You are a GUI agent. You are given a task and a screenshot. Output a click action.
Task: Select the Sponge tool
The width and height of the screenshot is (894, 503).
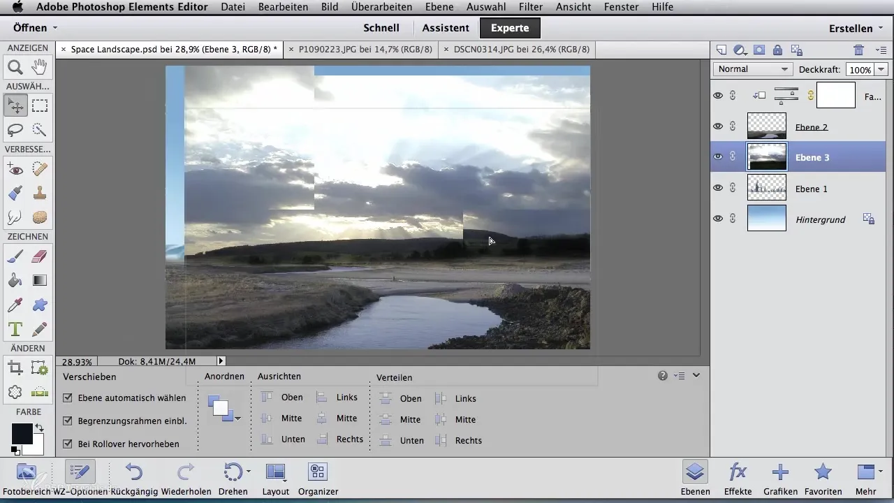tap(40, 217)
